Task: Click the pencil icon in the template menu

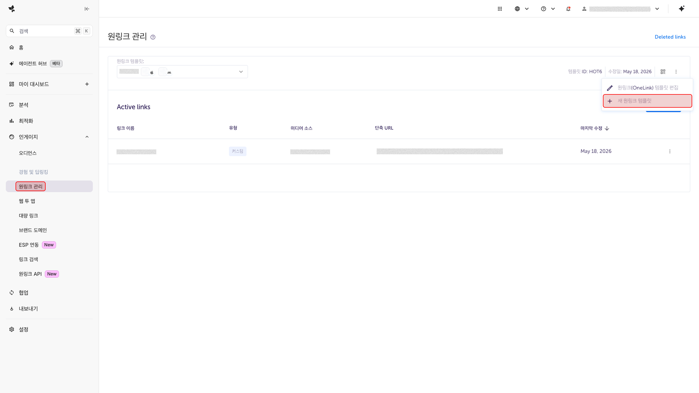Action: (x=610, y=88)
